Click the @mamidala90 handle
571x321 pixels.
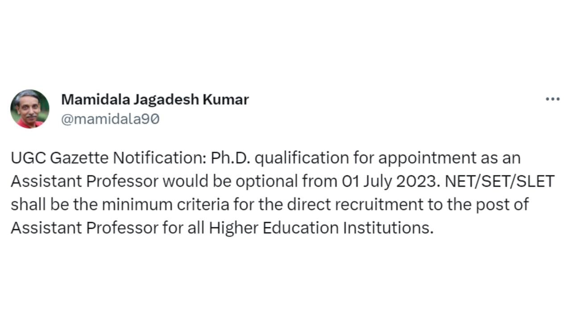pos(110,119)
